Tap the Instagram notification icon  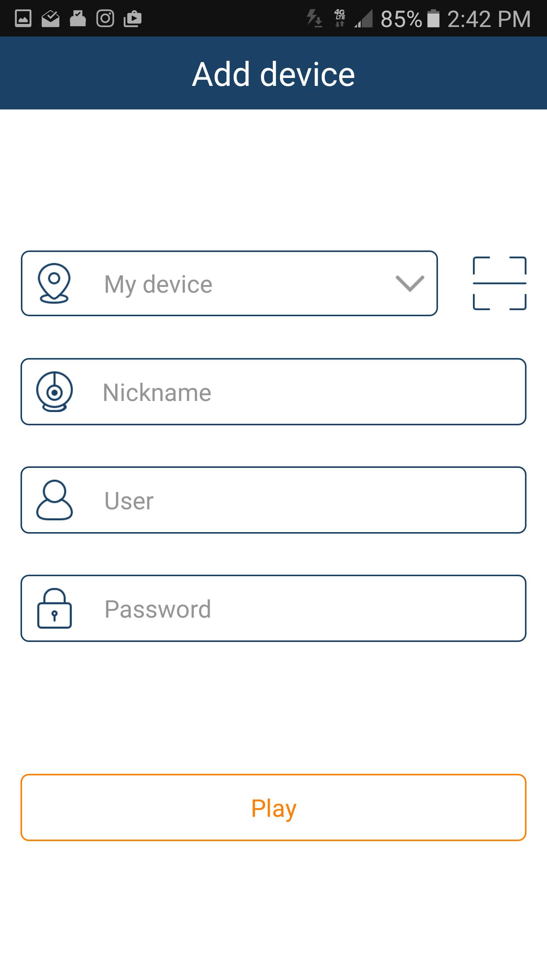pyautogui.click(x=105, y=18)
